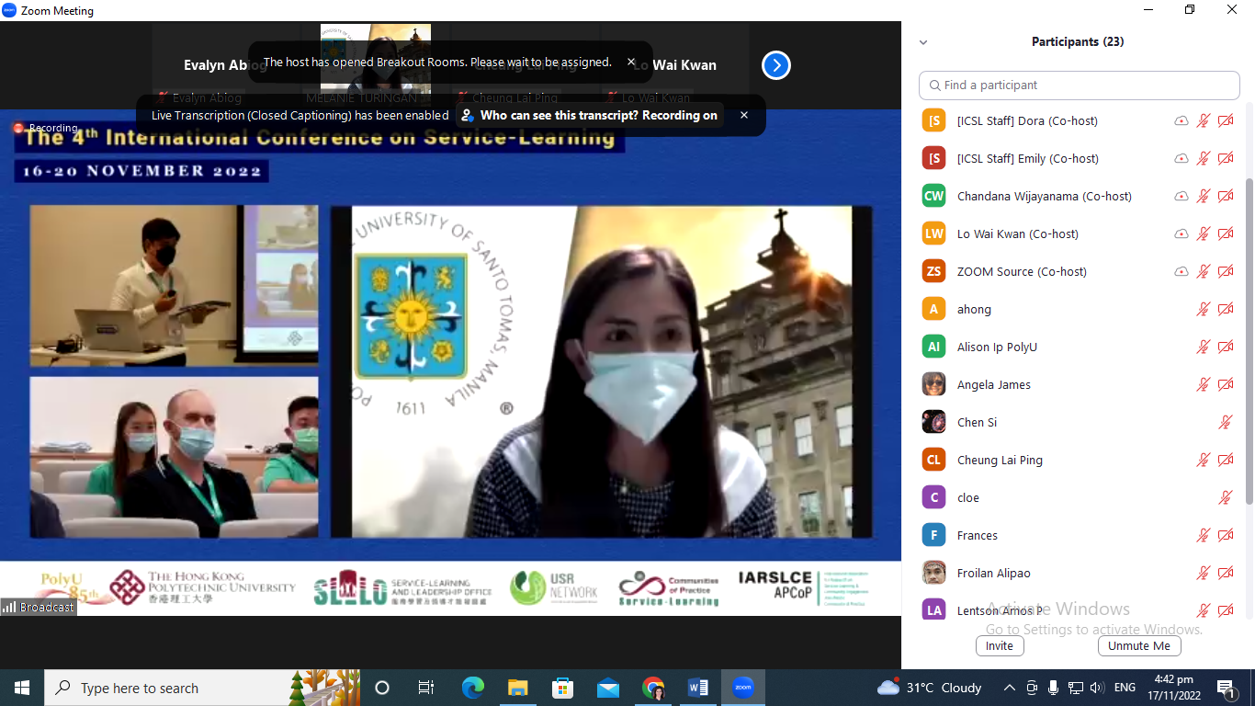Click the Unmute Me button
This screenshot has height=706, width=1255.
1139,645
